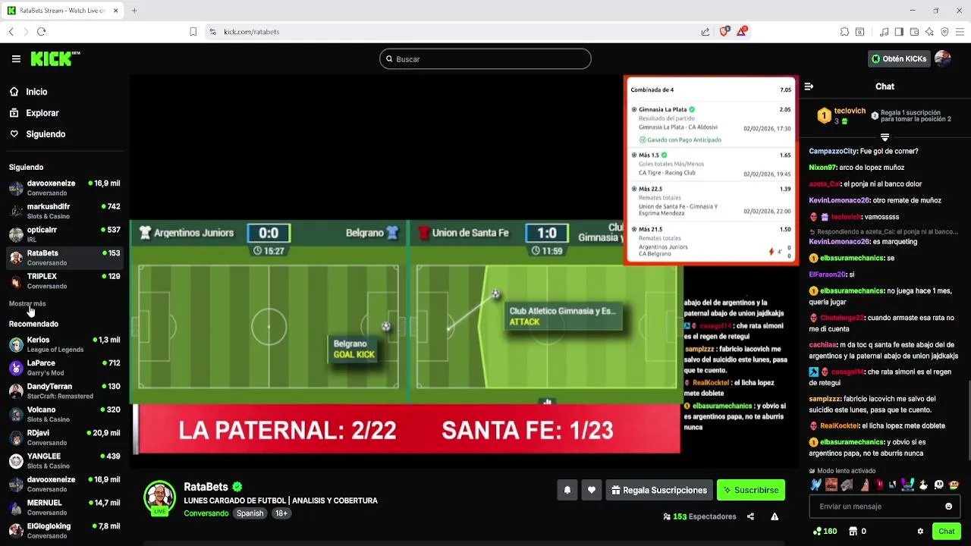The height and width of the screenshot is (546, 971).
Task: Open recommended channel MERNUEL
Action: (64, 507)
